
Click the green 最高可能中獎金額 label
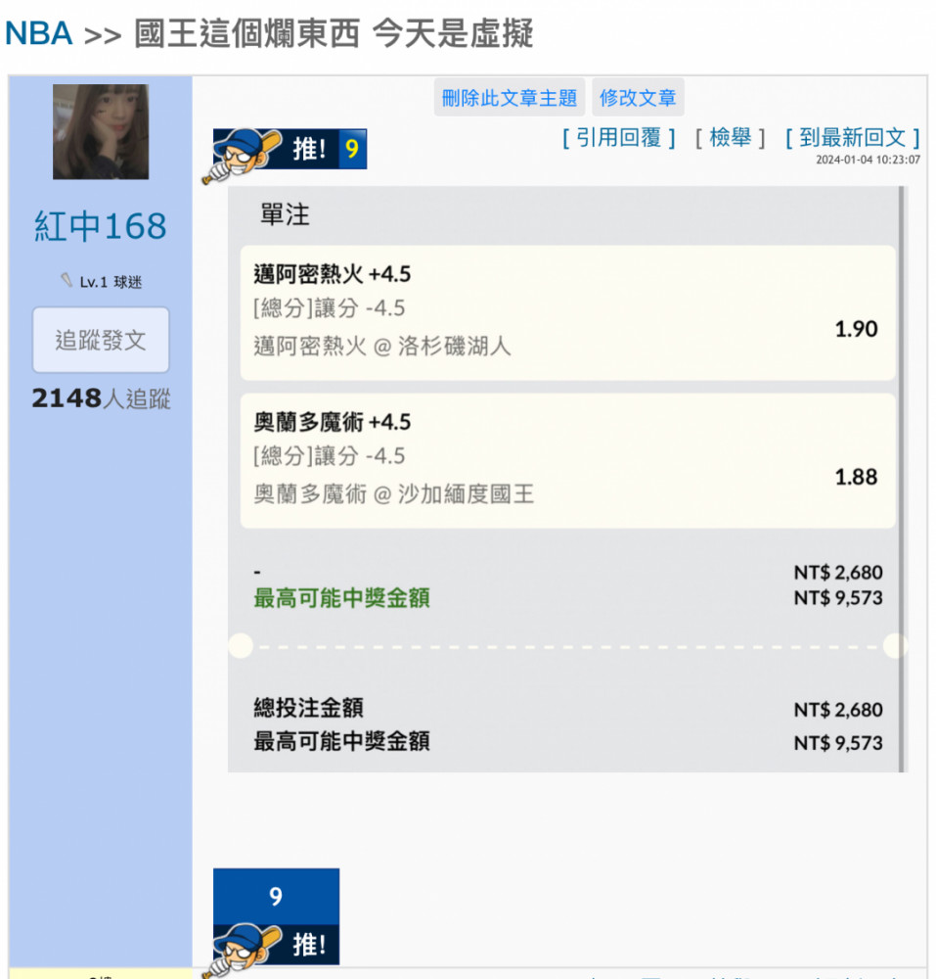341,598
